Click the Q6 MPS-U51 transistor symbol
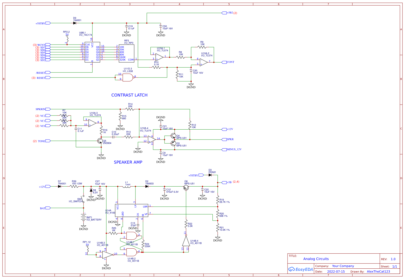 187,187
